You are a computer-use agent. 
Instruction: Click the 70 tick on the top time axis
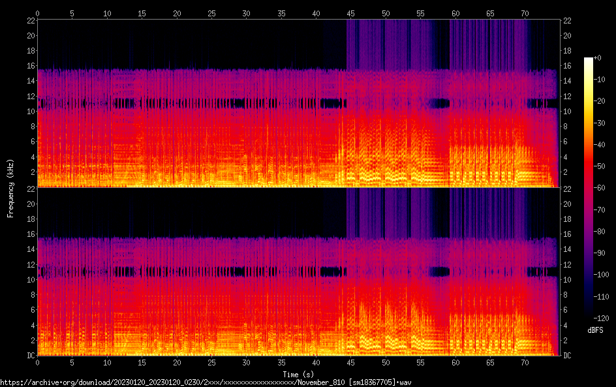(x=525, y=13)
